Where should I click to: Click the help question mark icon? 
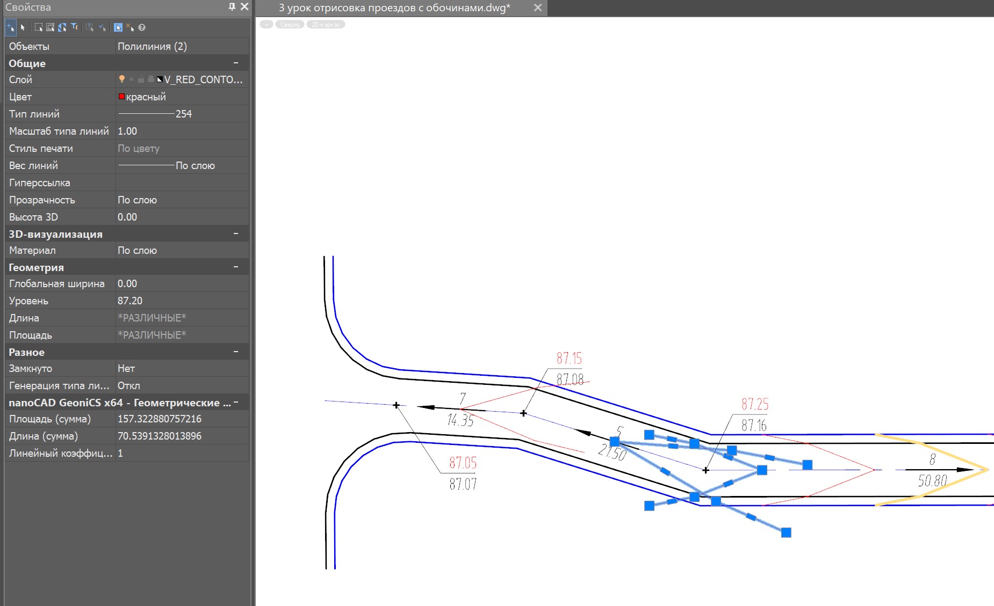(142, 27)
